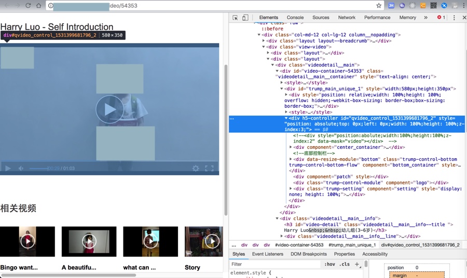Enter fullscreen on the video player
The image size is (467, 278).
[x=209, y=169]
